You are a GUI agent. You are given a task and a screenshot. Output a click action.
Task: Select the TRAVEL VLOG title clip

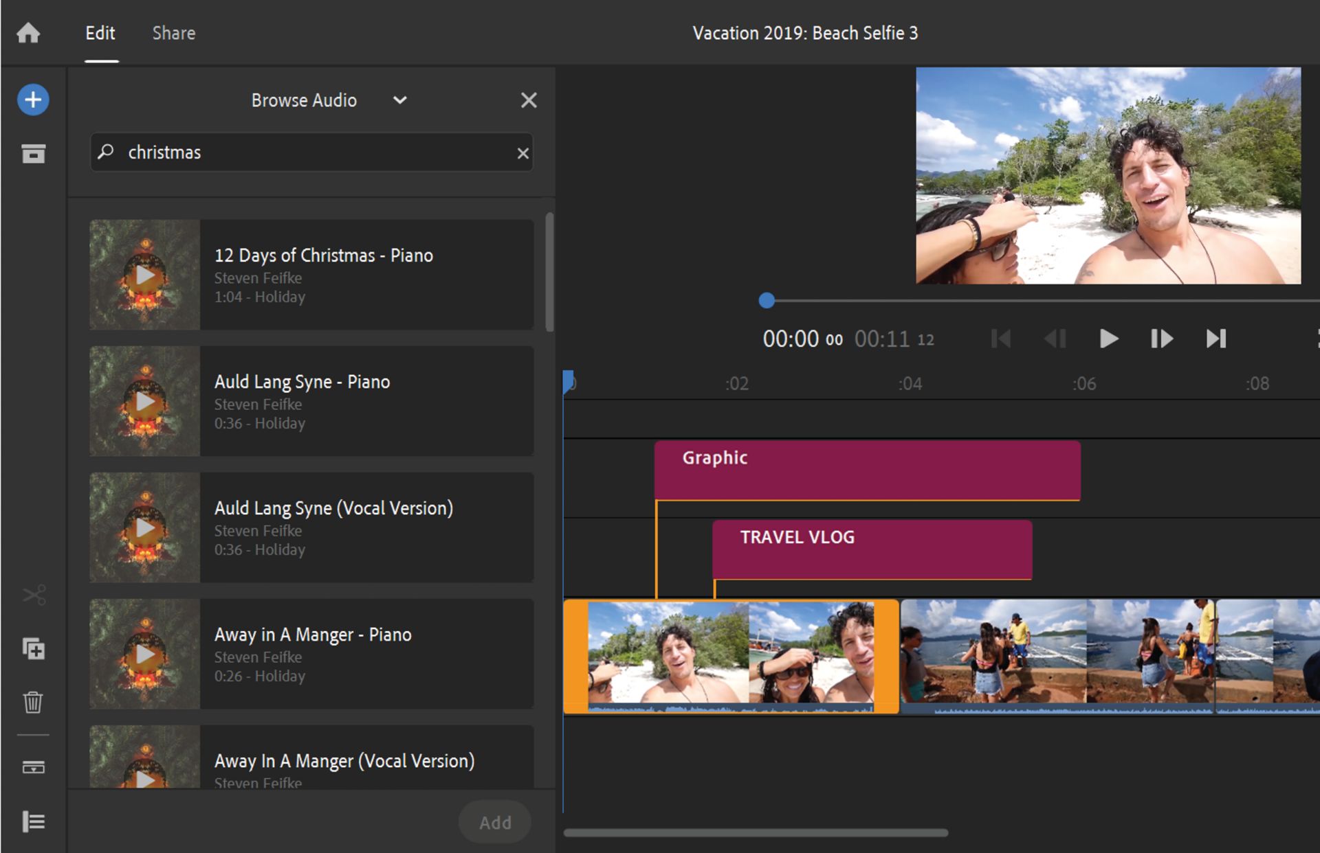point(872,549)
